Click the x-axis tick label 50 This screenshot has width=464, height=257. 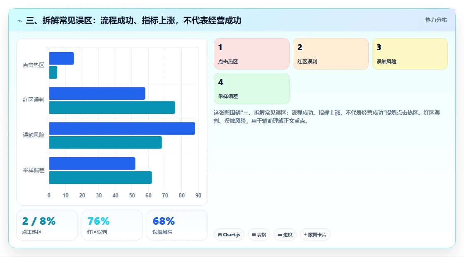[x=132, y=195]
